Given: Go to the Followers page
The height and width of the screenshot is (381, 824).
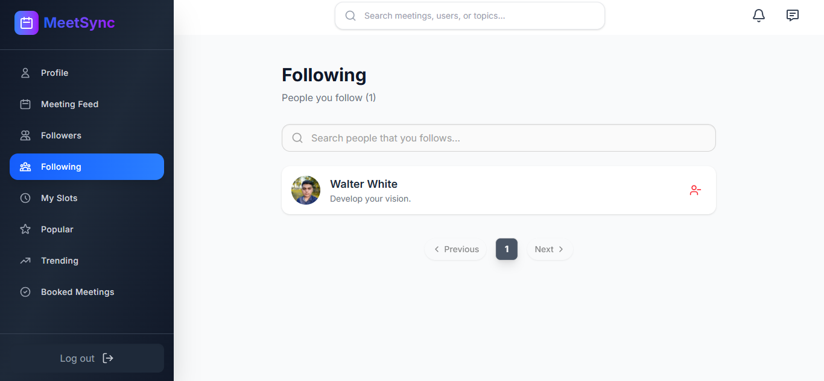Looking at the screenshot, I should 61,135.
